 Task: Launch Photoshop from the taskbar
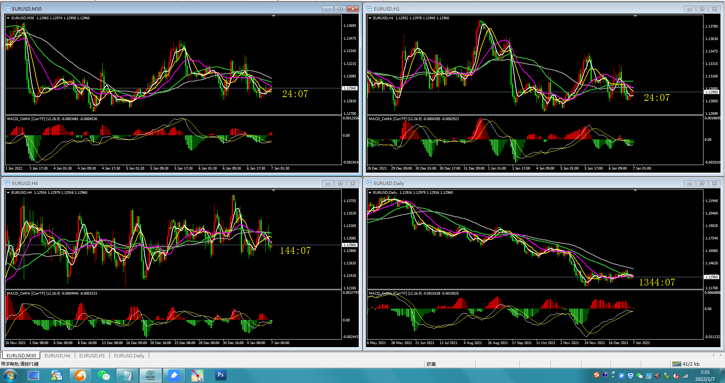point(221,375)
